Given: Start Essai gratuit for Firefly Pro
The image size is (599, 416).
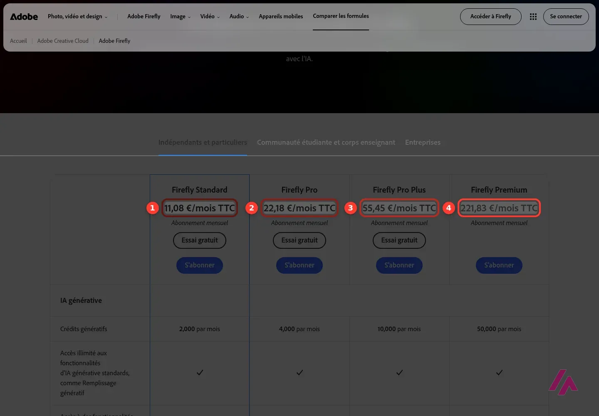Looking at the screenshot, I should pyautogui.click(x=299, y=240).
